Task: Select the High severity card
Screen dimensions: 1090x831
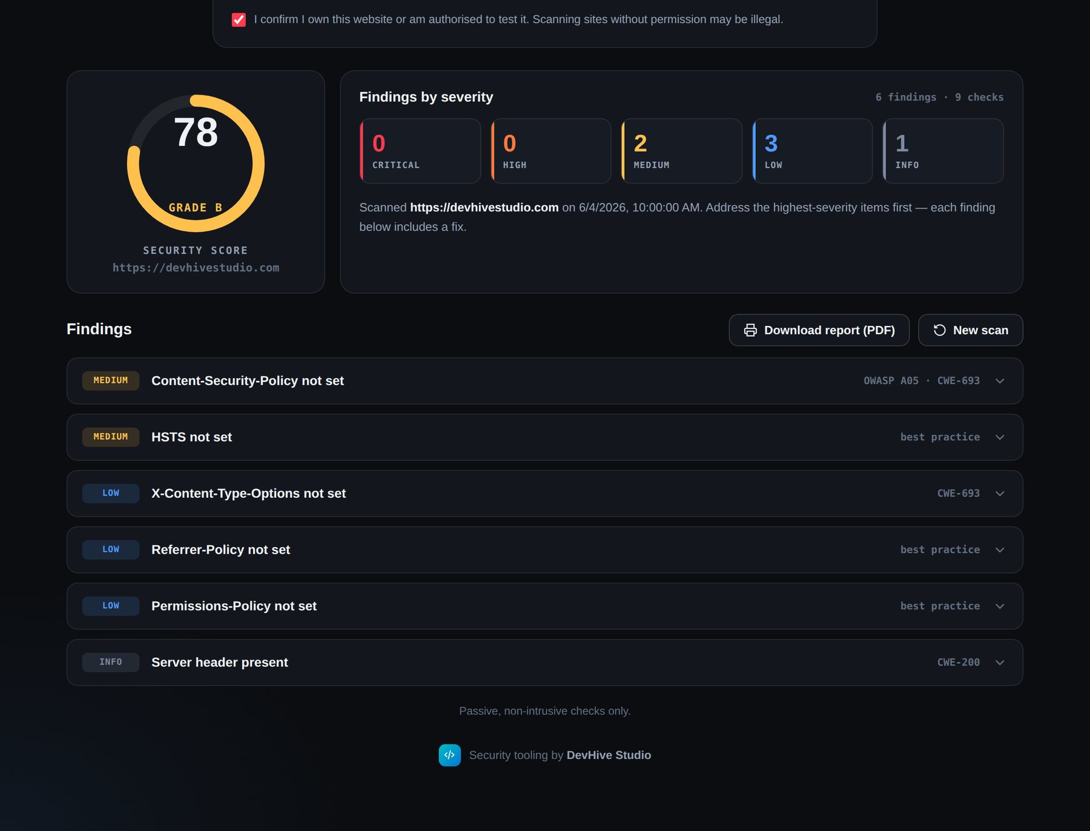Action: (x=551, y=151)
